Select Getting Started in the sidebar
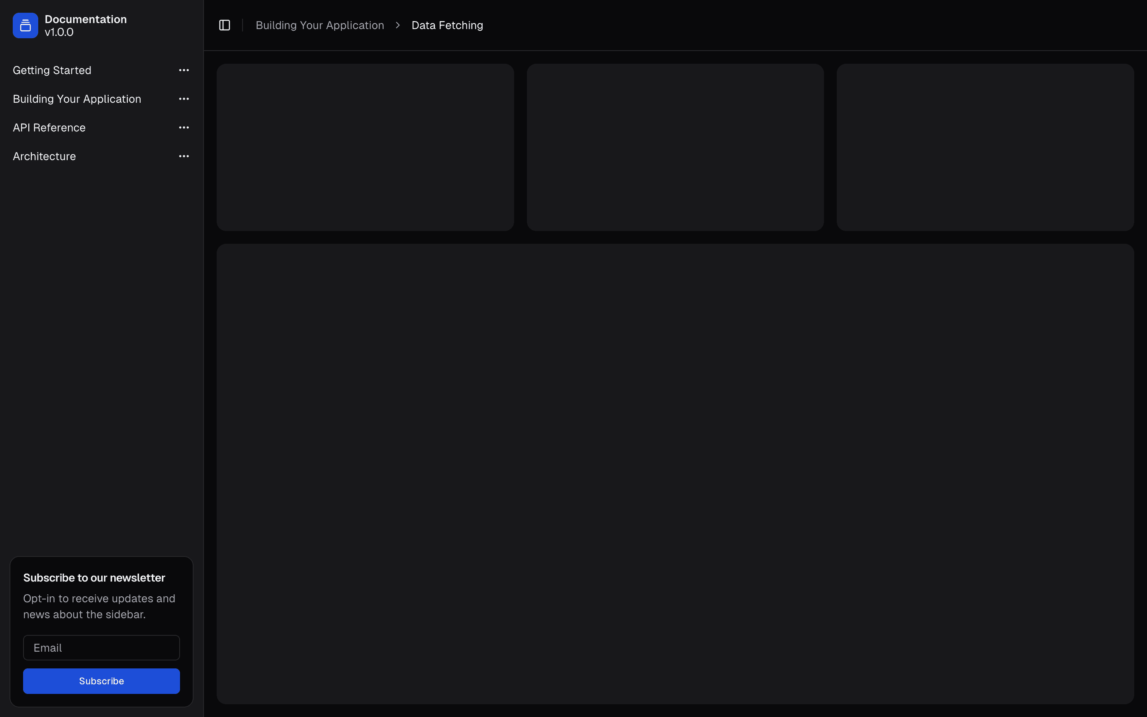1147x717 pixels. [x=52, y=70]
